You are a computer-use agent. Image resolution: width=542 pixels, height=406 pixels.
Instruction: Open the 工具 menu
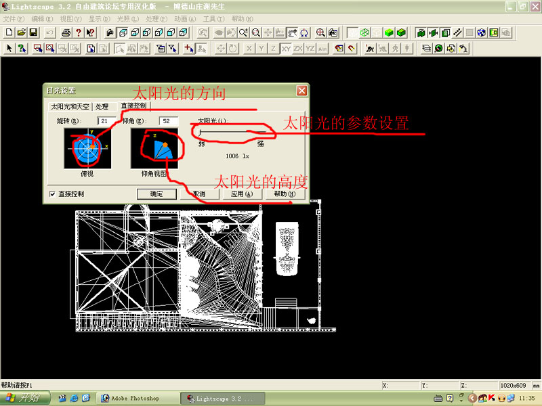coord(213,19)
